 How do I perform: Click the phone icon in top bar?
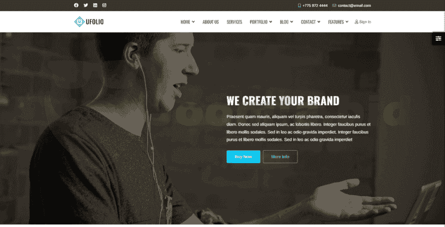299,5
